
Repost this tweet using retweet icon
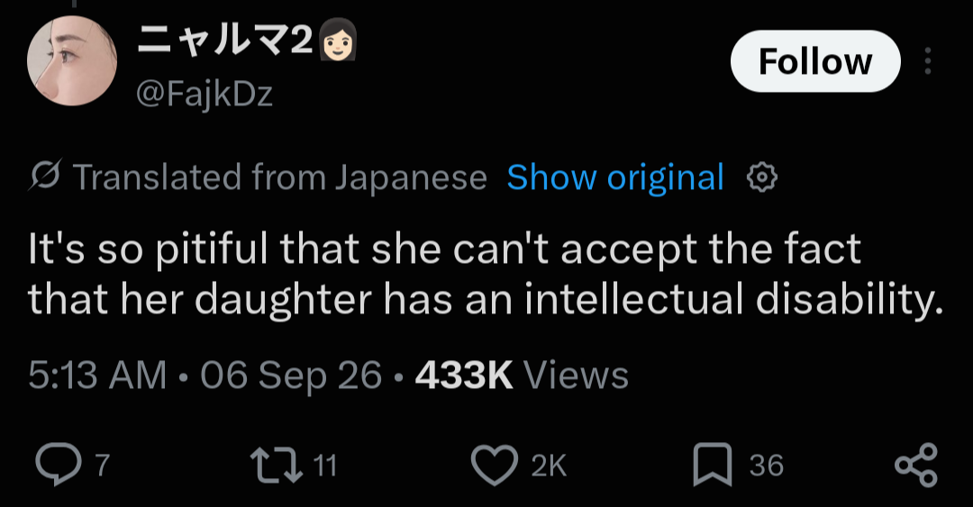(x=277, y=465)
